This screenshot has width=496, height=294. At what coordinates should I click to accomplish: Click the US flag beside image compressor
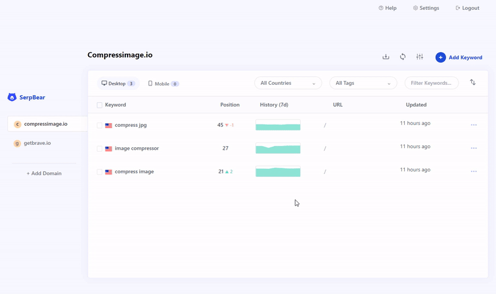[108, 149]
